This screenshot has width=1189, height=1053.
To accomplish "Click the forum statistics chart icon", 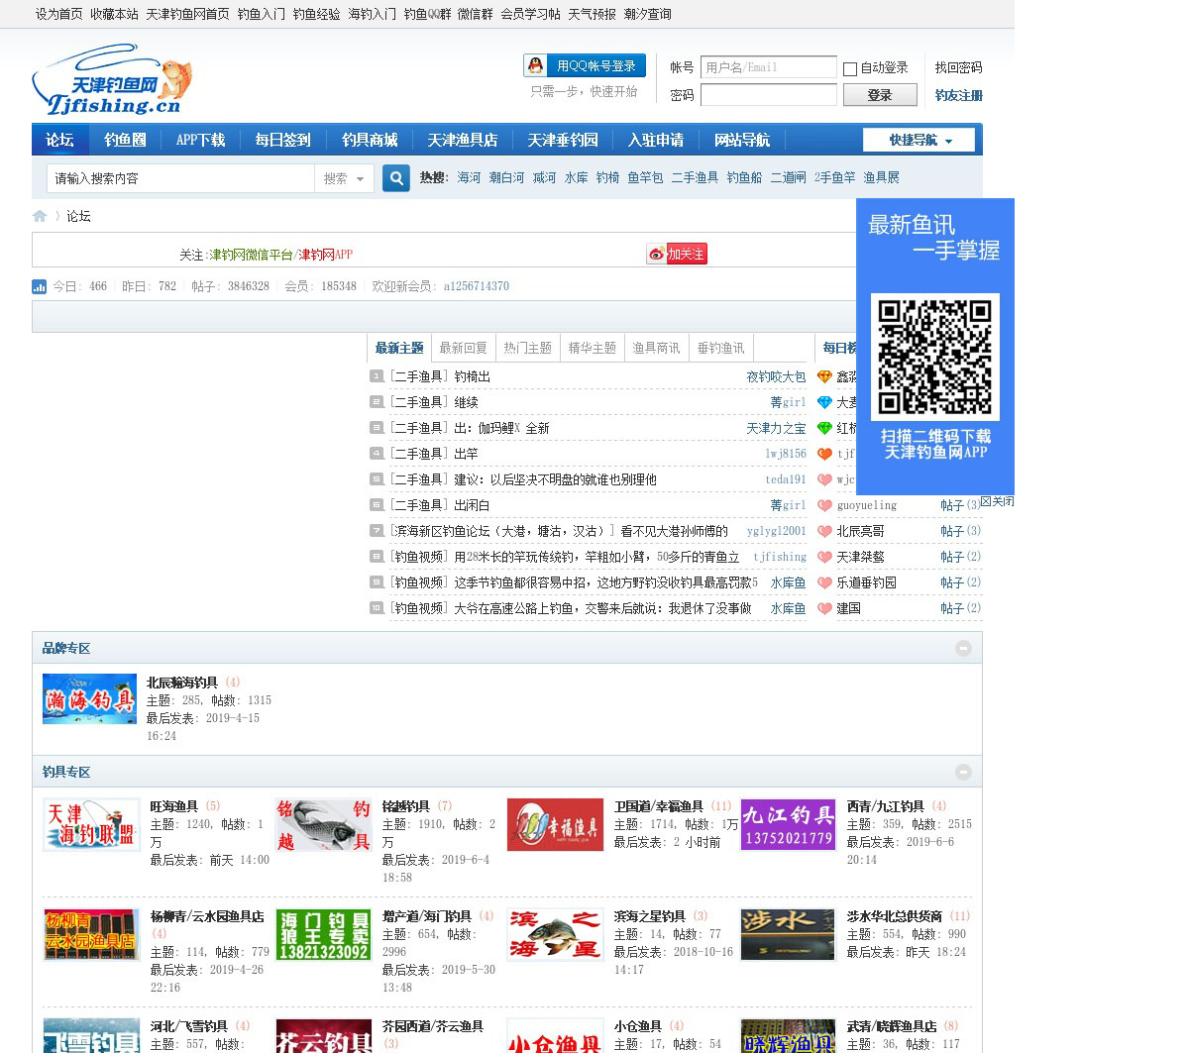I will click(40, 286).
